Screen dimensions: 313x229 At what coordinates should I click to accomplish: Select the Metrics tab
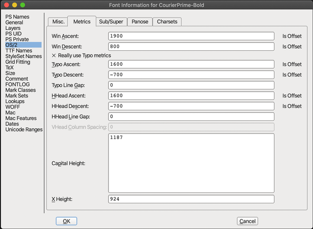[81, 22]
